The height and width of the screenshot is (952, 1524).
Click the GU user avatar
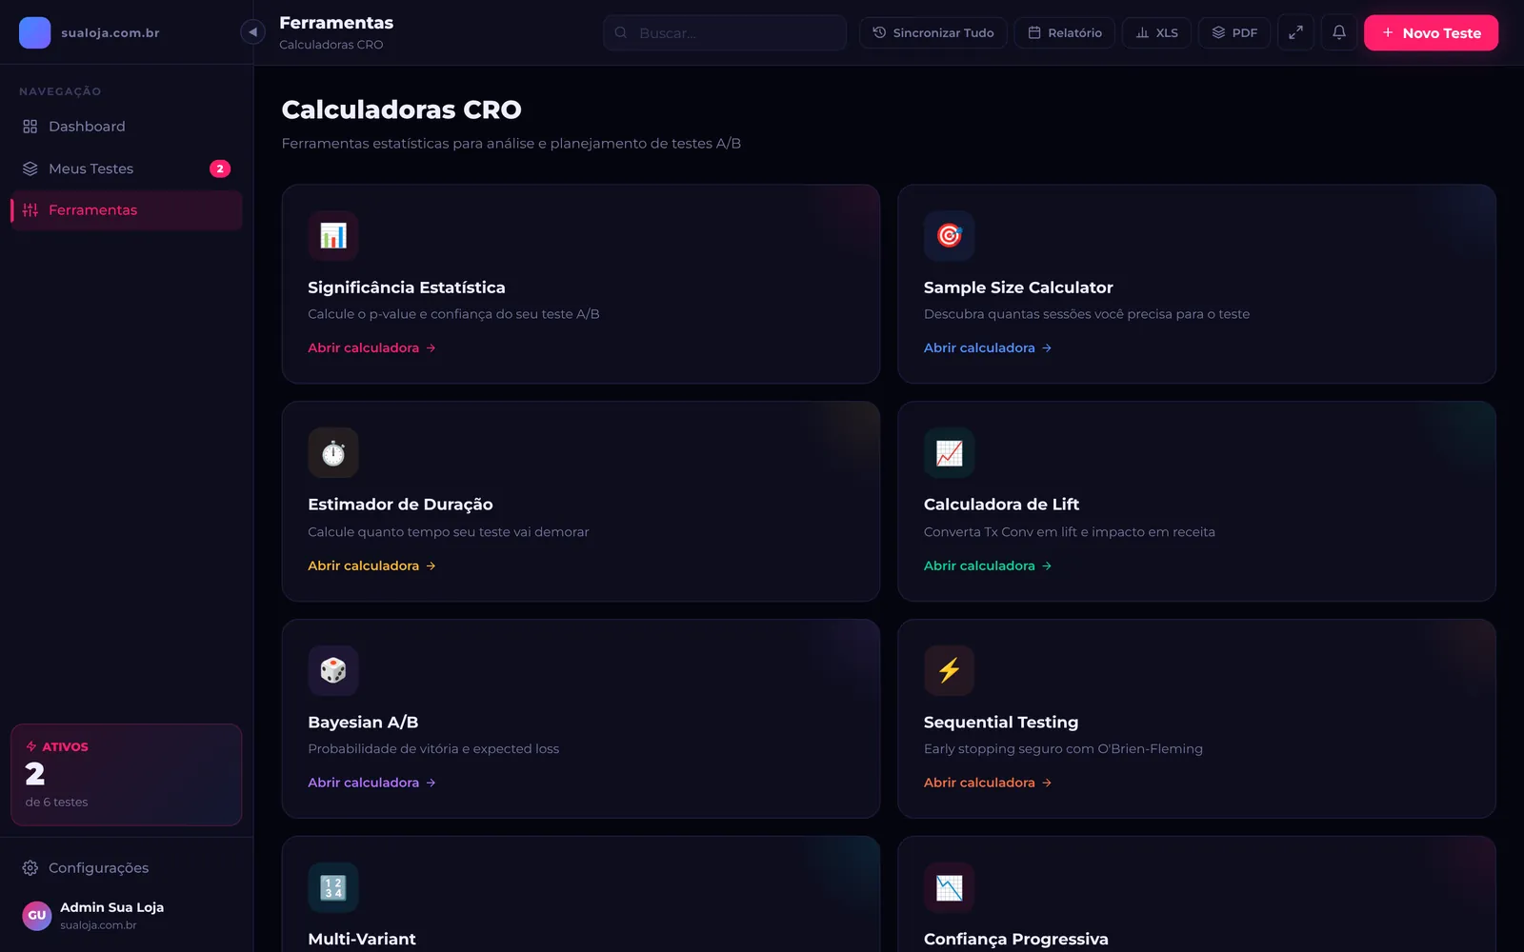[x=36, y=915]
